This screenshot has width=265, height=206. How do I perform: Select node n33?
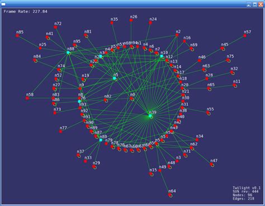click(85, 161)
